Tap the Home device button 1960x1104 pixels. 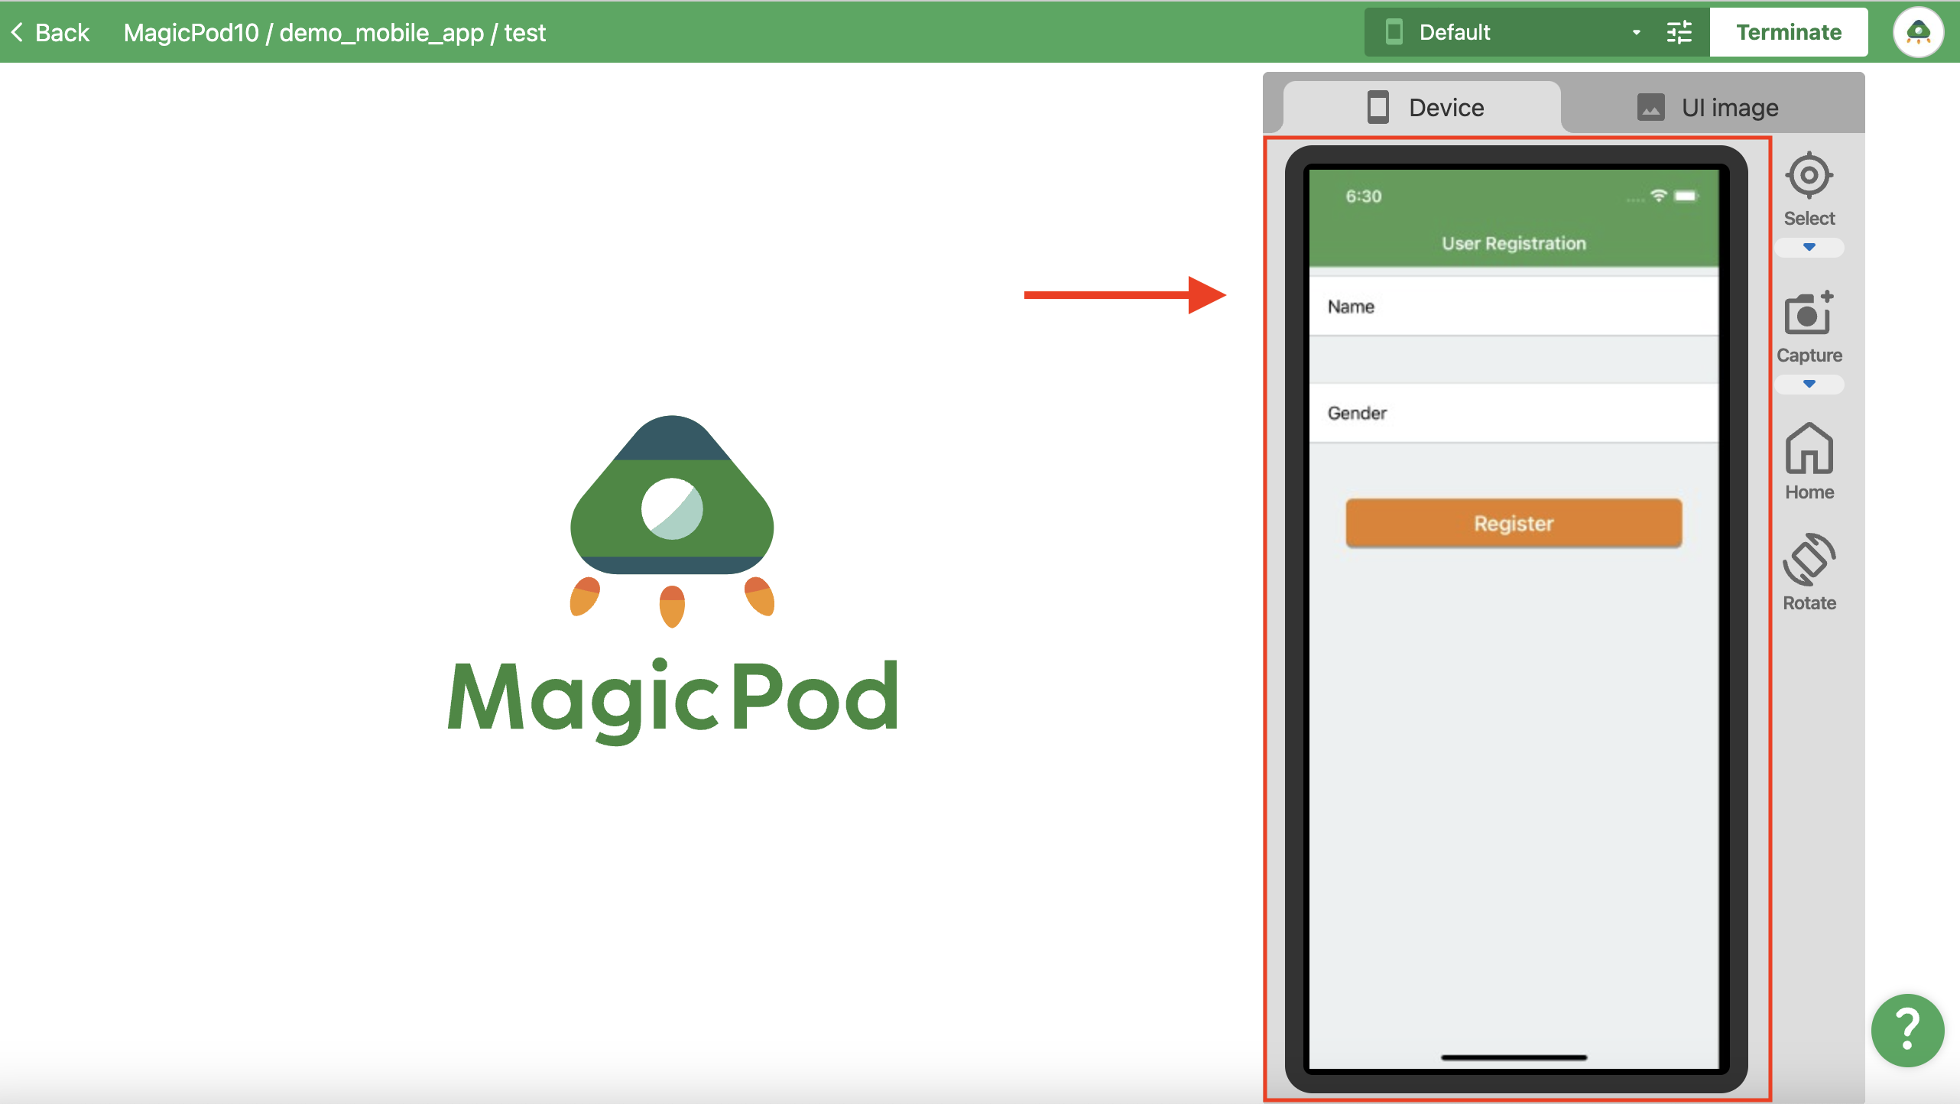1809,462
